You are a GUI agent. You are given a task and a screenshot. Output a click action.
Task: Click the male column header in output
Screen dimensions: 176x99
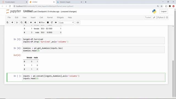pos(36,57)
